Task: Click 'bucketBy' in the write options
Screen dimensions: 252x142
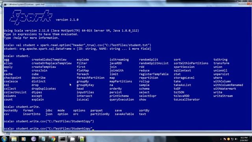Action: [11, 110]
